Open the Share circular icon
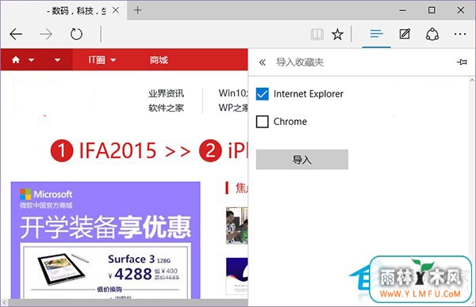476x307 pixels. click(432, 34)
